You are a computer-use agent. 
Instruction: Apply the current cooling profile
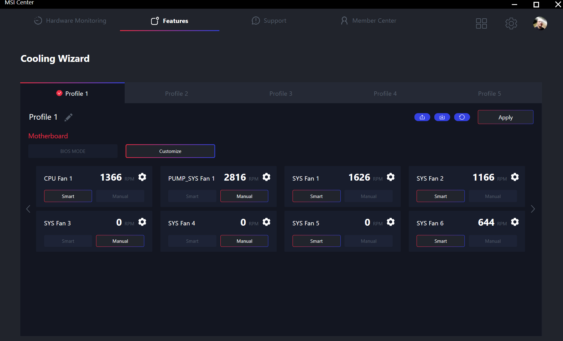tap(505, 117)
